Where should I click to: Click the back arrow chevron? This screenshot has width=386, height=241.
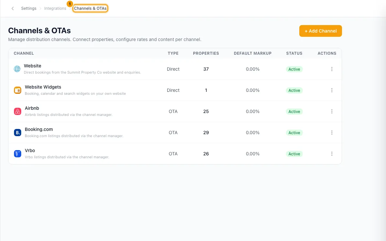point(13,8)
